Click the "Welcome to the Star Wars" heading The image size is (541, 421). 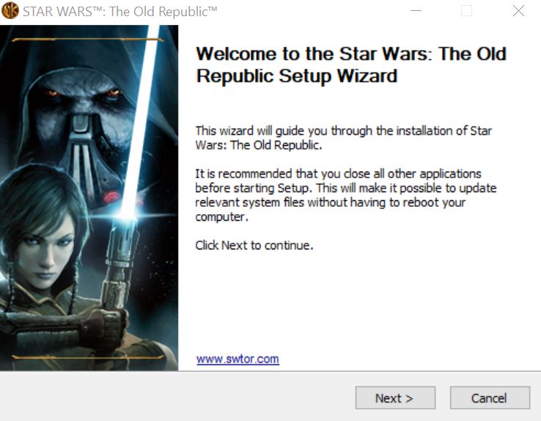click(x=351, y=65)
